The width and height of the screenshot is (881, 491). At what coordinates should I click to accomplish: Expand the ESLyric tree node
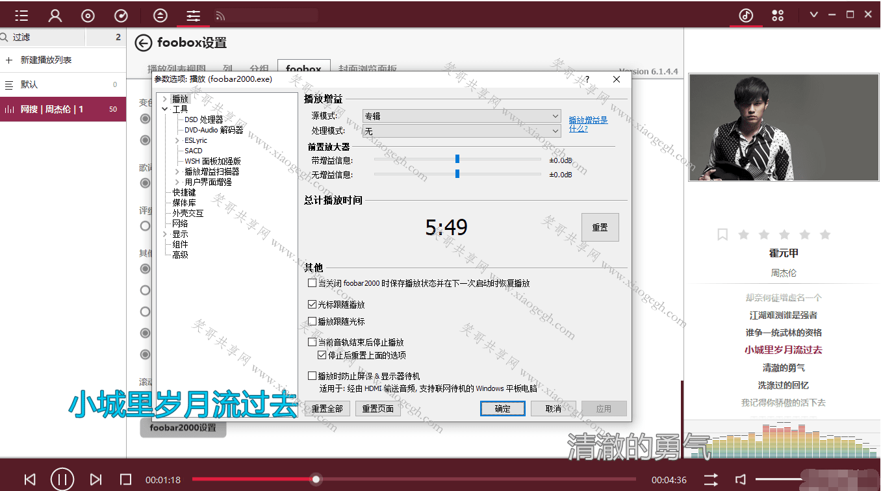coord(177,140)
